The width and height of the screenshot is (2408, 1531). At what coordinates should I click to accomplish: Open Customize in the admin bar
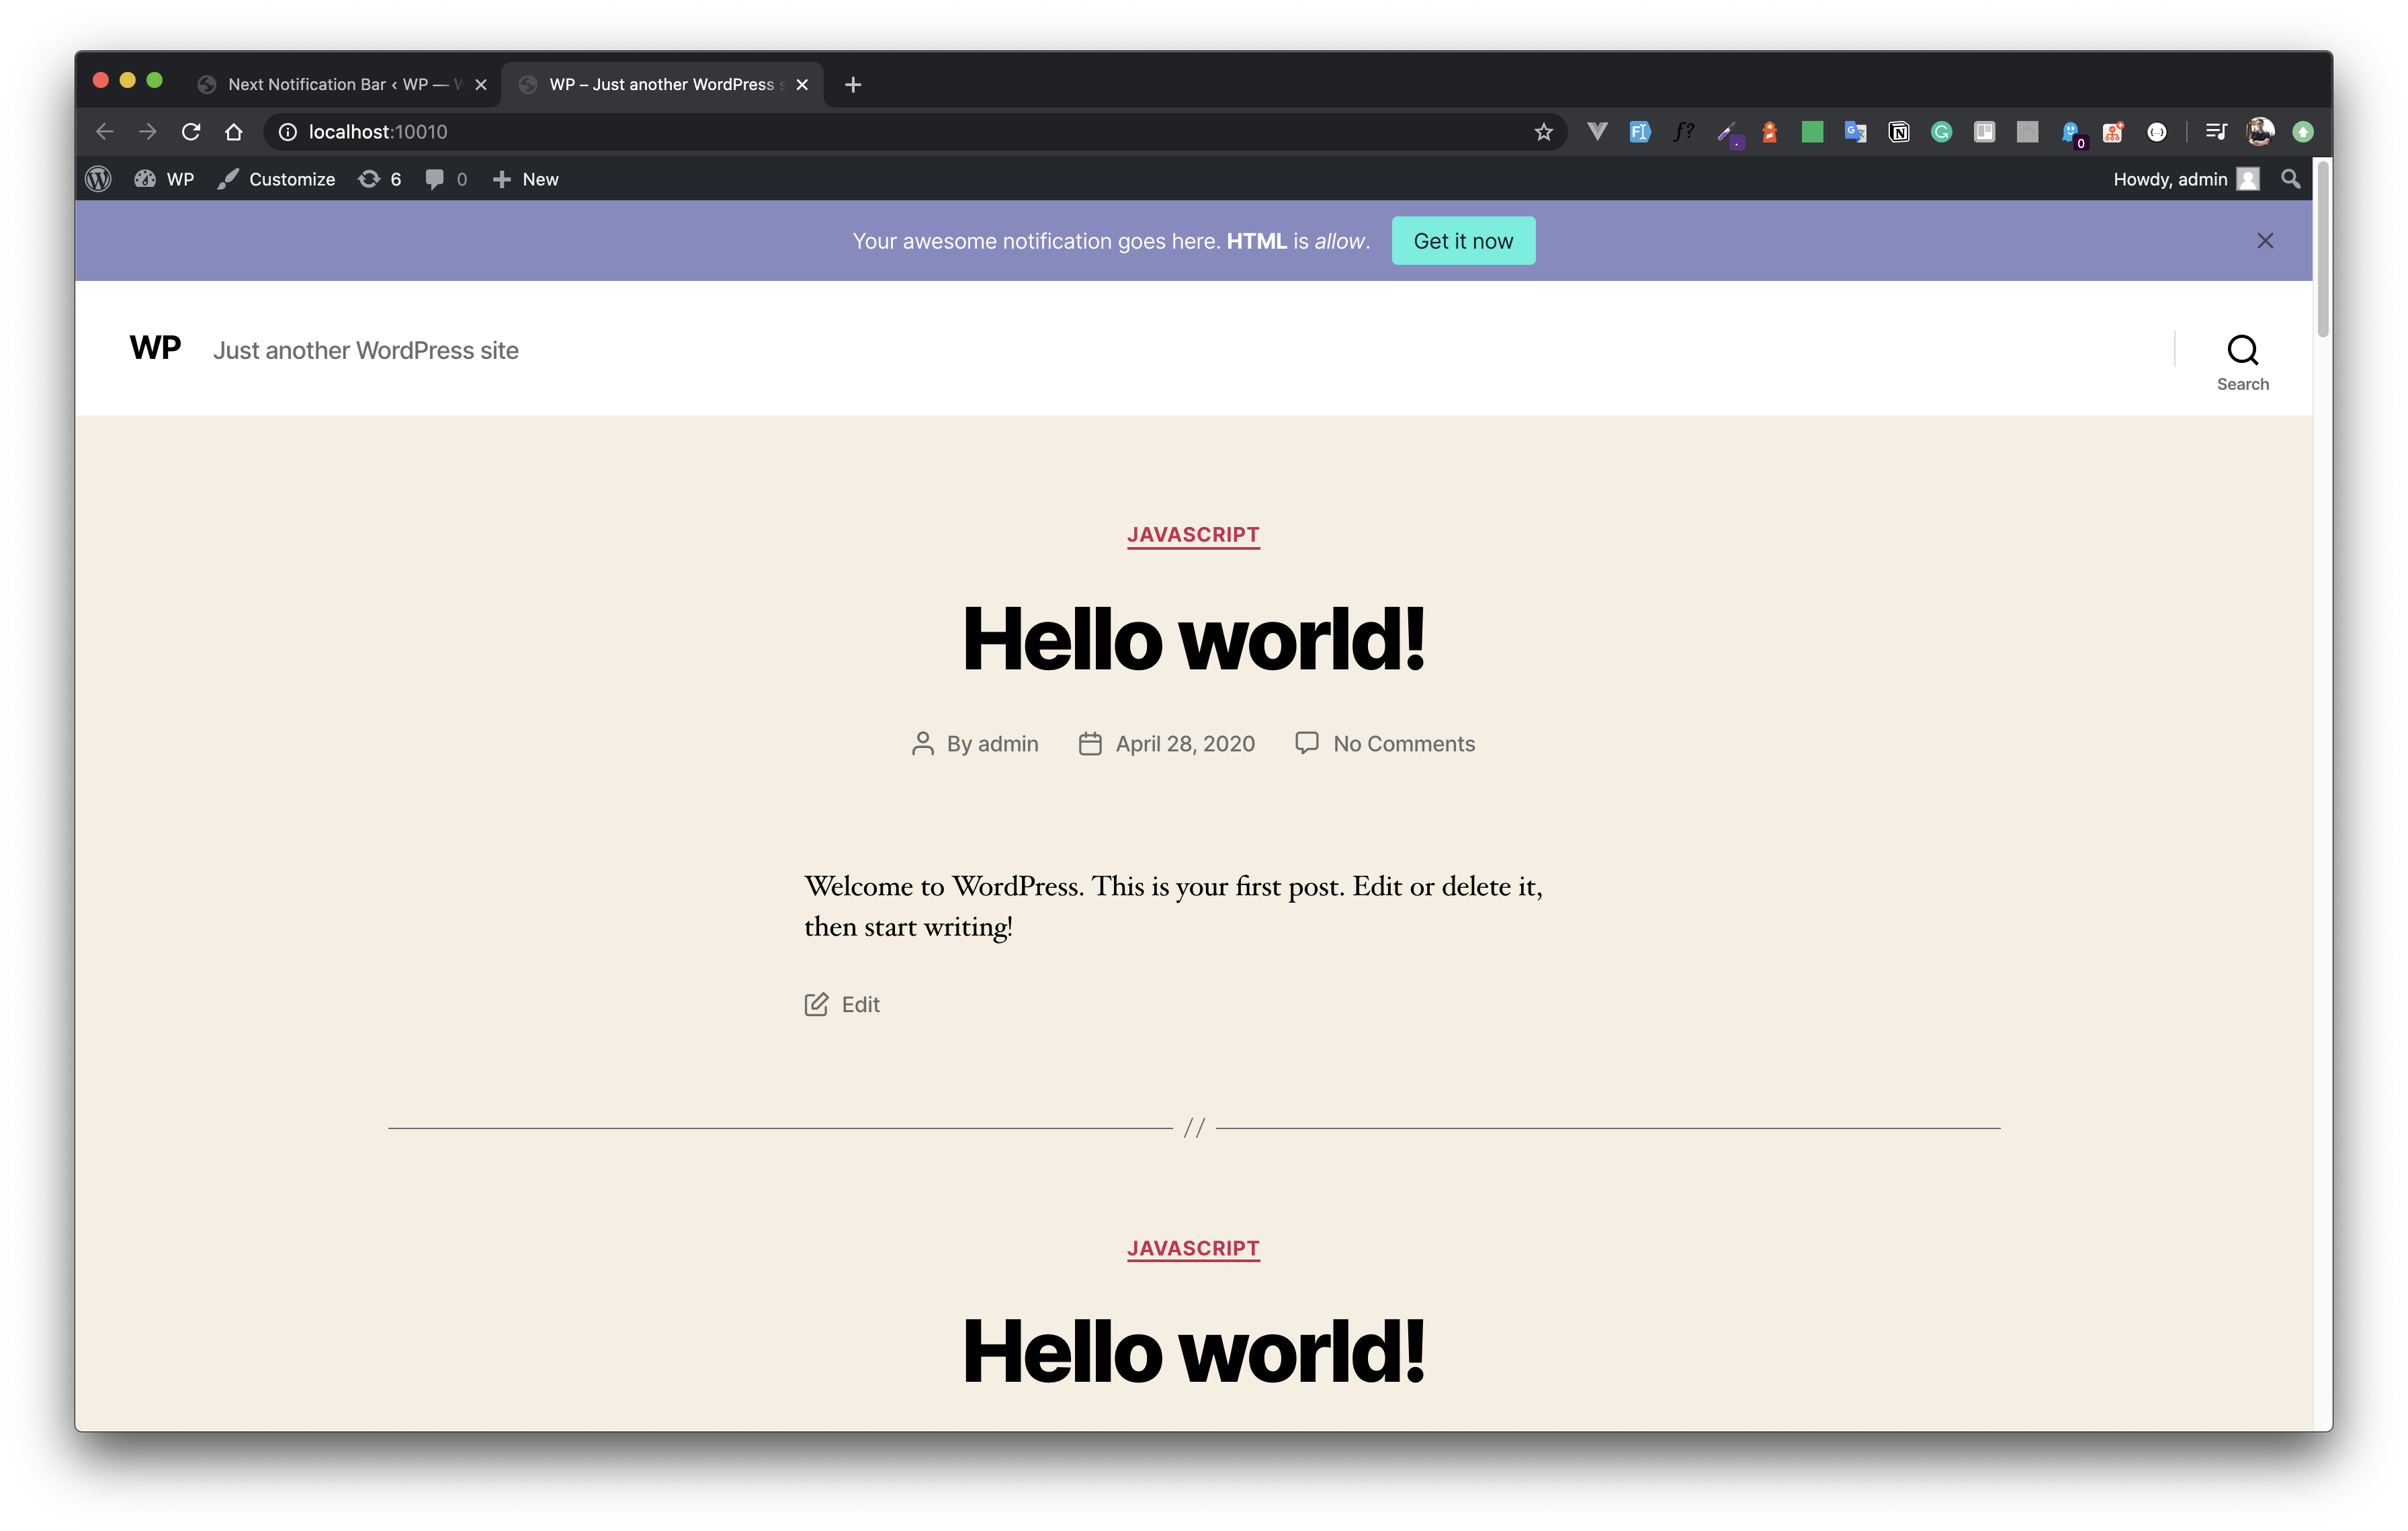[277, 179]
